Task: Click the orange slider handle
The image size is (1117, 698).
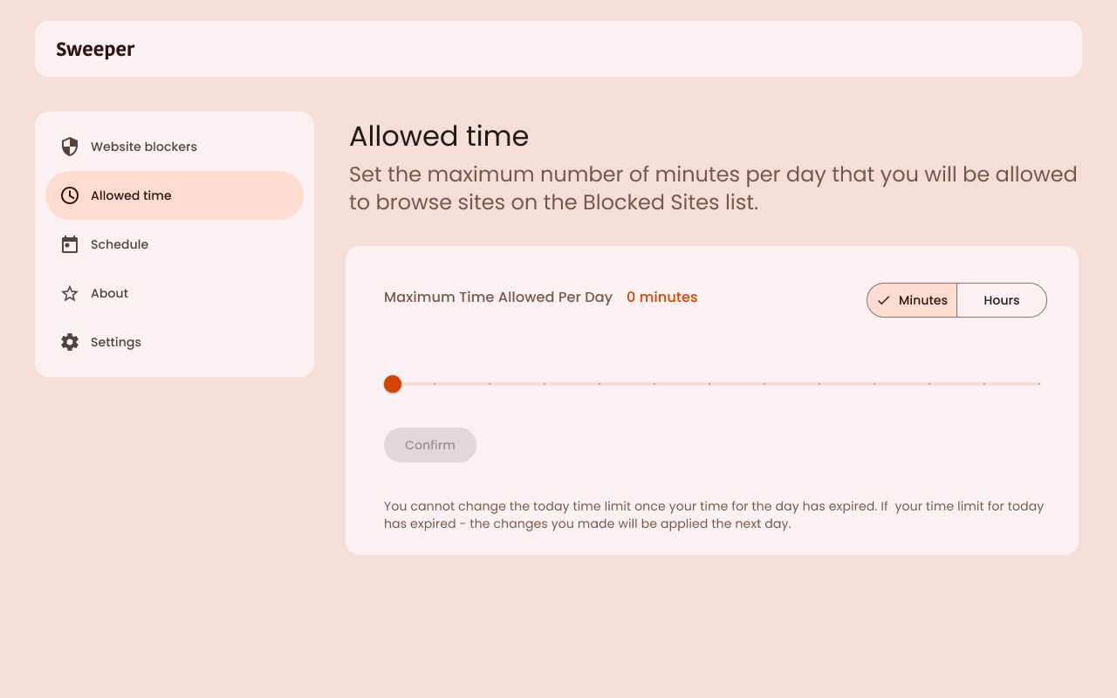Action: 393,384
